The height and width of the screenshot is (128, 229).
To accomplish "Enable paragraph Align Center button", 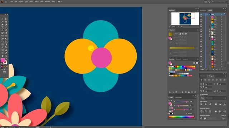I will (x=205, y=80).
